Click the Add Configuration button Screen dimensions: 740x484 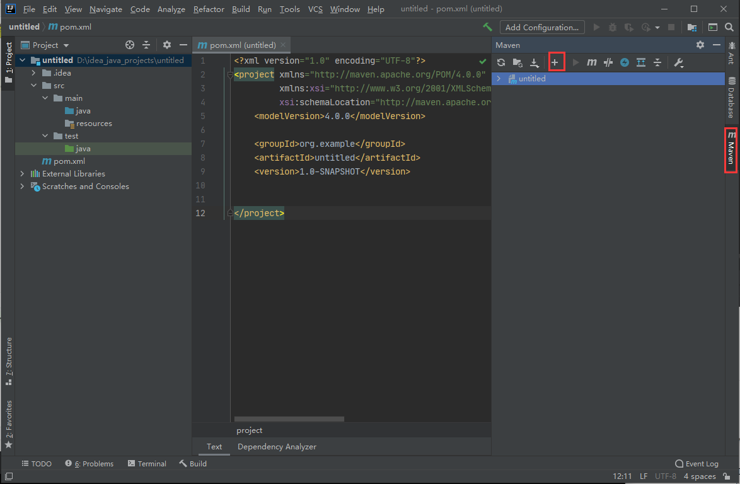(x=541, y=27)
